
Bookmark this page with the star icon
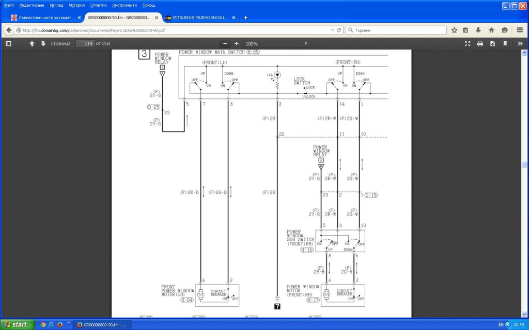(454, 30)
